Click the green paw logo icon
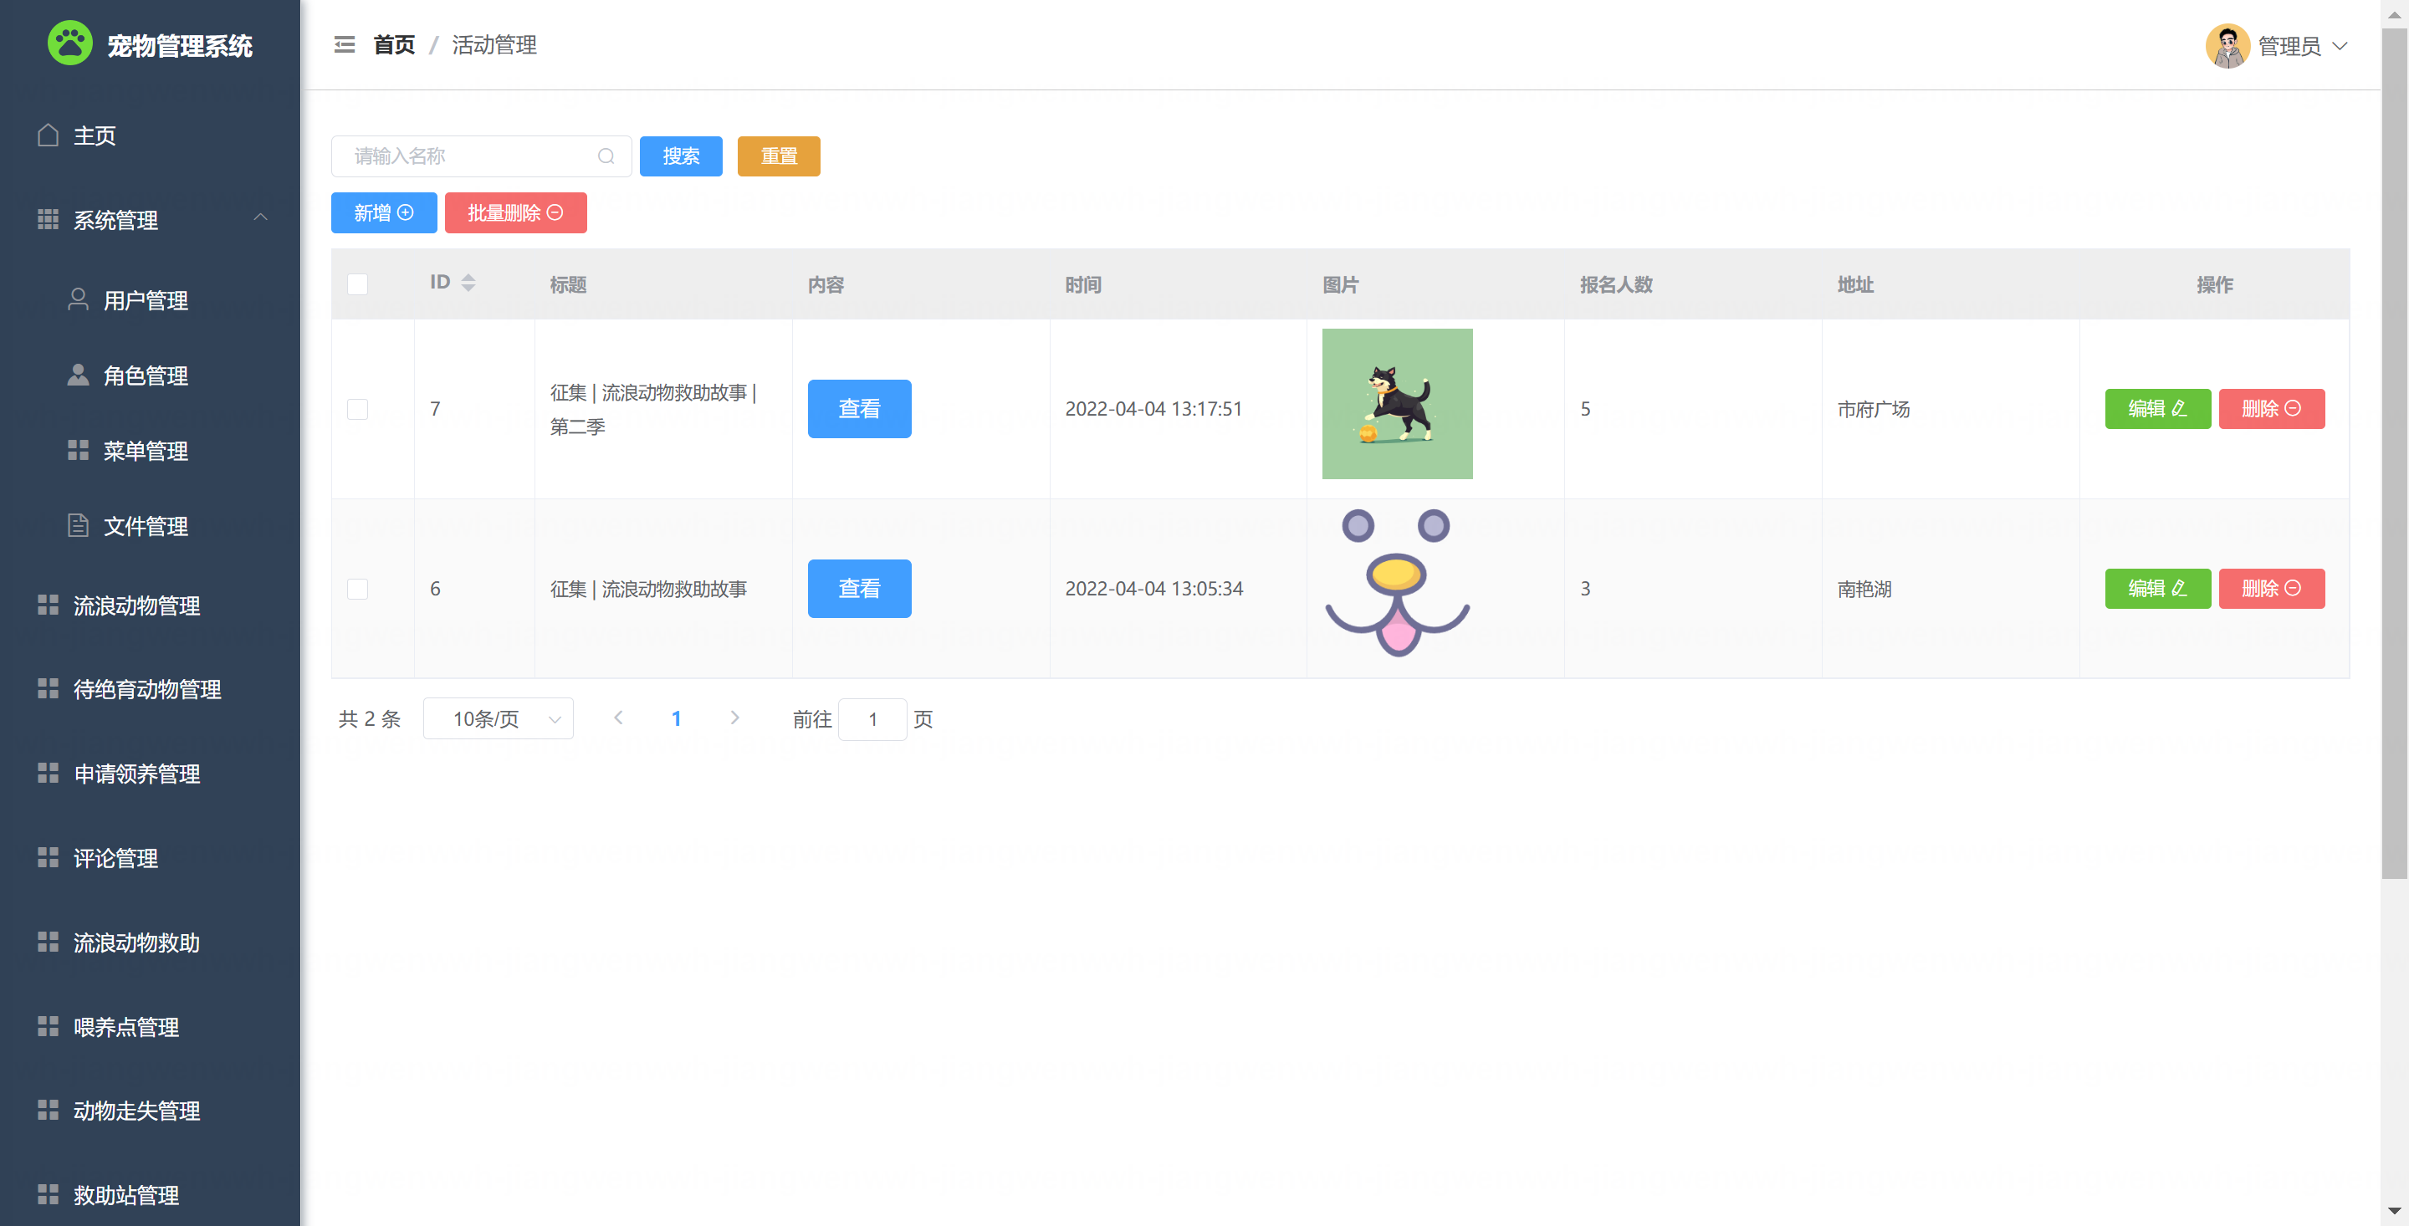This screenshot has height=1226, width=2409. pyautogui.click(x=70, y=44)
